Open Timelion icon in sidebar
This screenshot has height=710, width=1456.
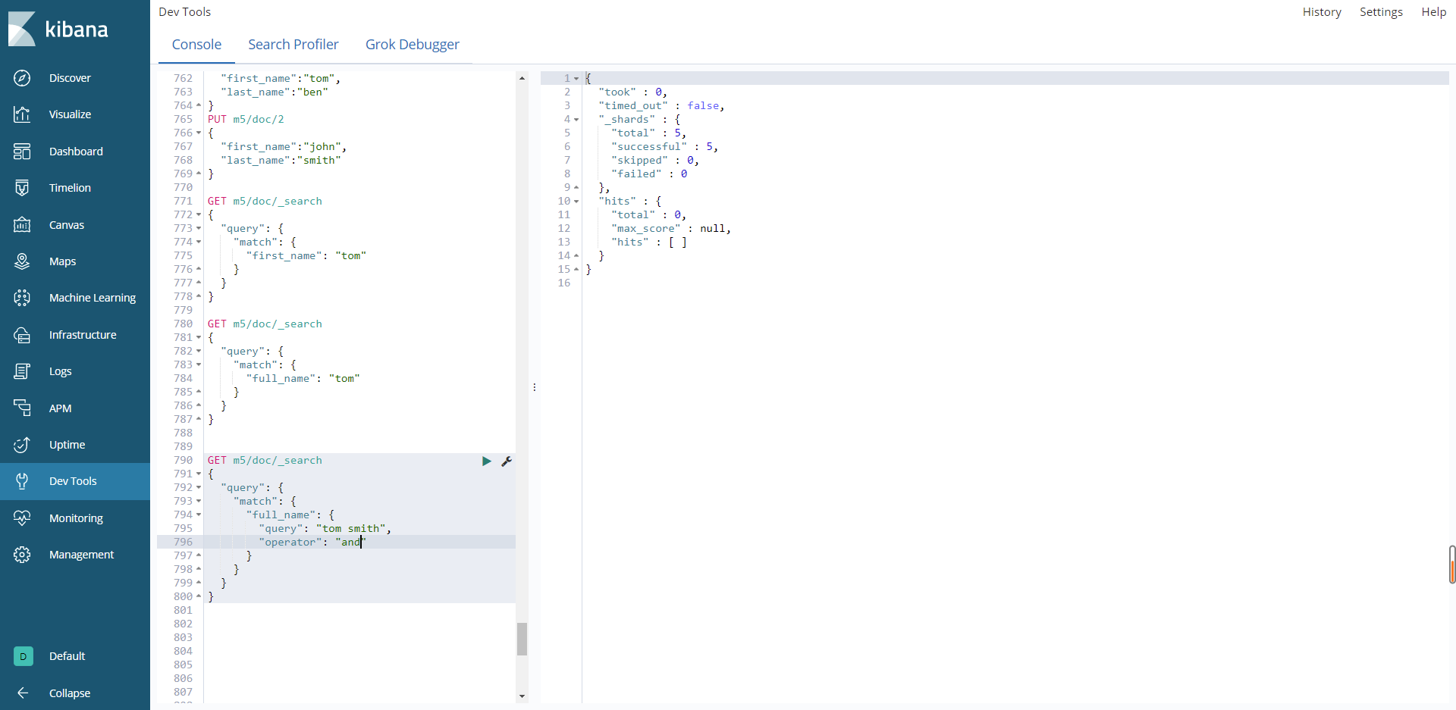coord(22,188)
